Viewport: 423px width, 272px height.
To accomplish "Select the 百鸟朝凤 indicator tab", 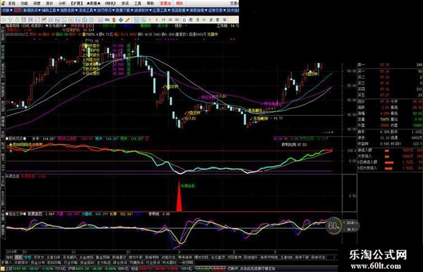I will (70, 257).
